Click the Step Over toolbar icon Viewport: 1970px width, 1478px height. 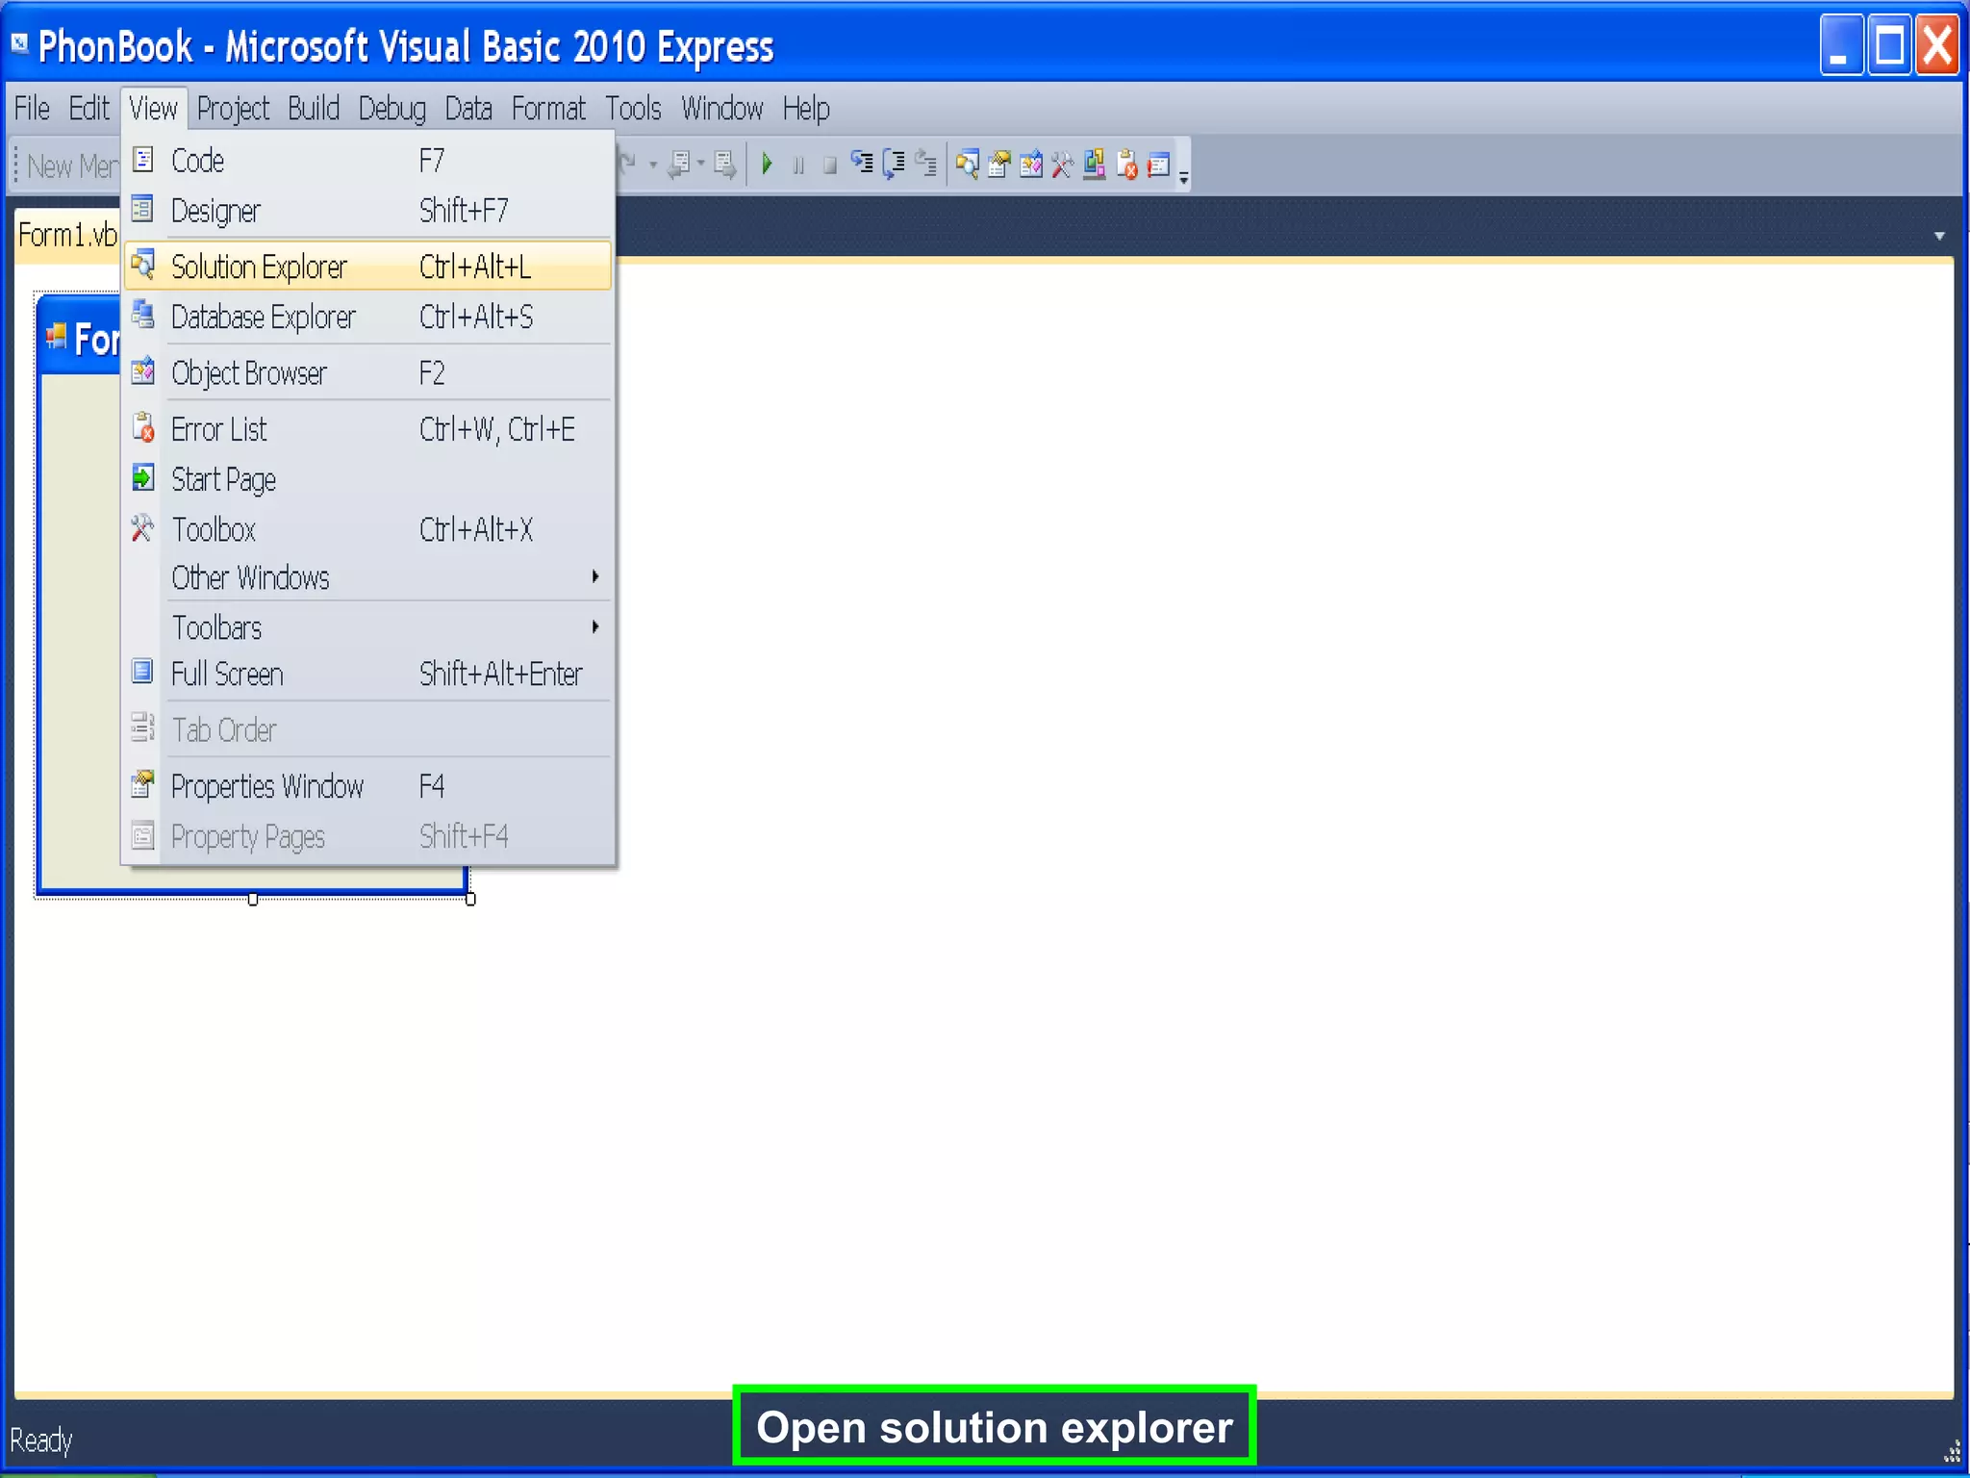coord(894,165)
